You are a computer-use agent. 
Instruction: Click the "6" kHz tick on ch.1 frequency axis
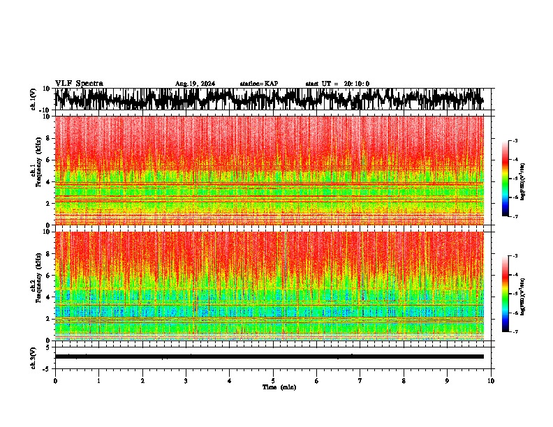point(49,160)
